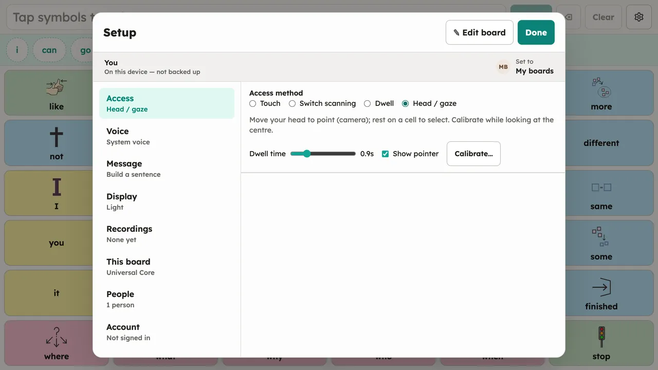The image size is (658, 370).
Task: Click the Calibrate... button
Action: pos(473,154)
